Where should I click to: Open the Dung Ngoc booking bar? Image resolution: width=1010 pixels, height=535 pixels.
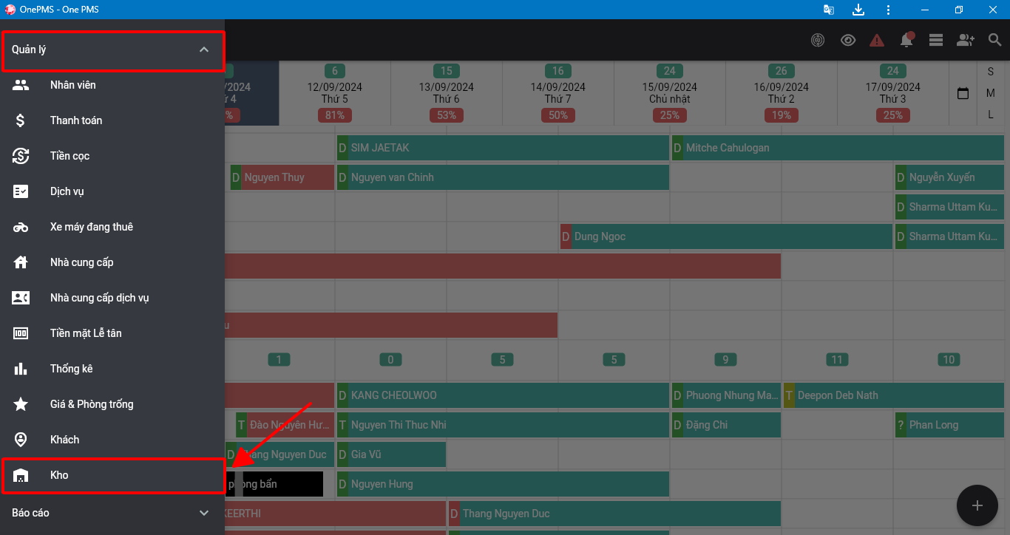coord(726,236)
